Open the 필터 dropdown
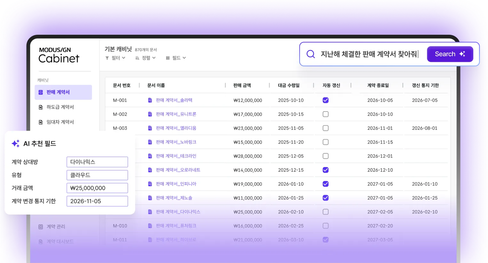488x263 pixels. pos(115,58)
